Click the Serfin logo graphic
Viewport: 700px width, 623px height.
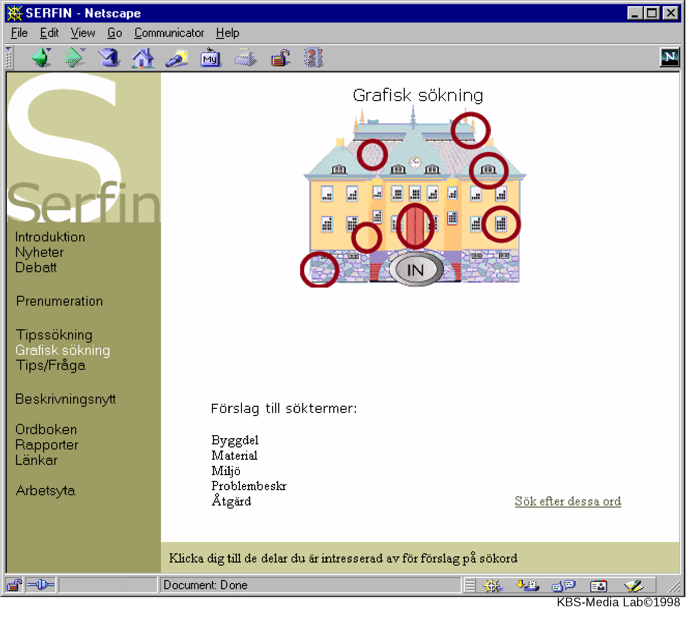coord(83,148)
